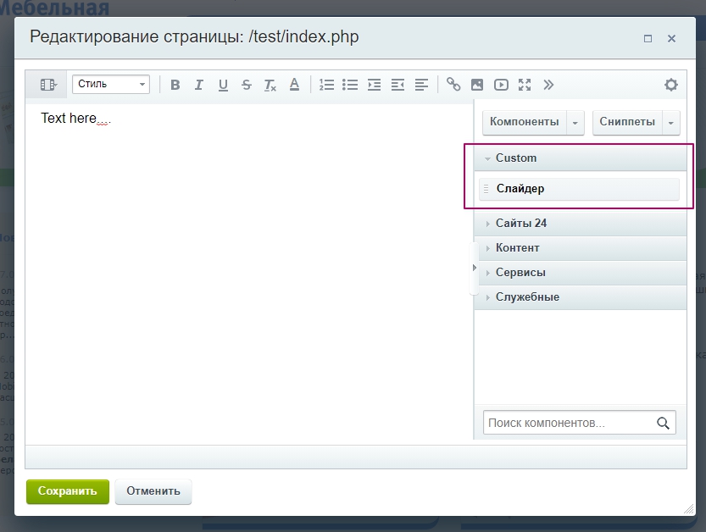Apply strikethrough formatting
This screenshot has height=532, width=706.
247,85
